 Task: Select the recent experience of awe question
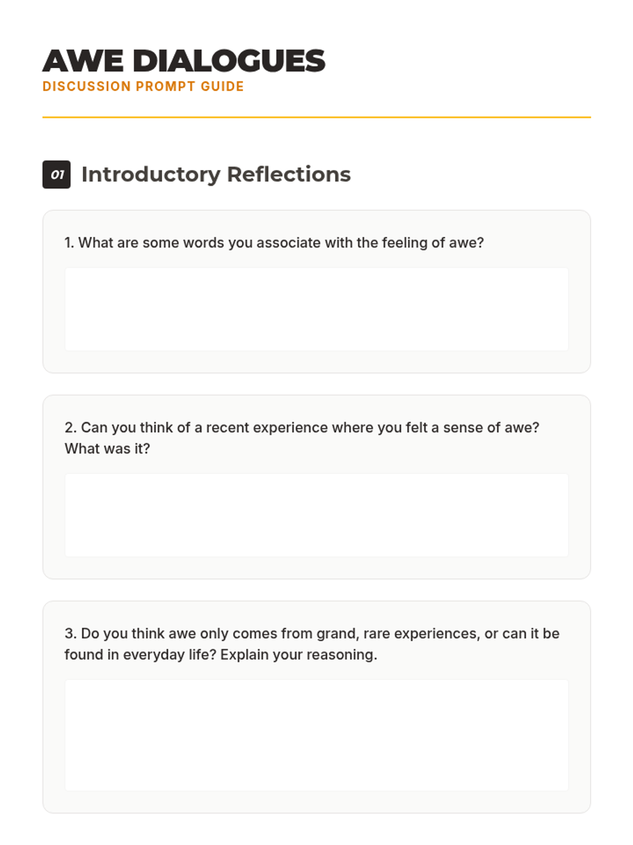(x=302, y=438)
